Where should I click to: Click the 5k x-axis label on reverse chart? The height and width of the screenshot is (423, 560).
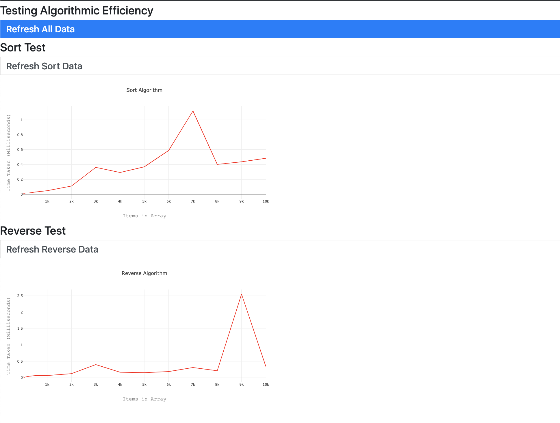click(144, 385)
